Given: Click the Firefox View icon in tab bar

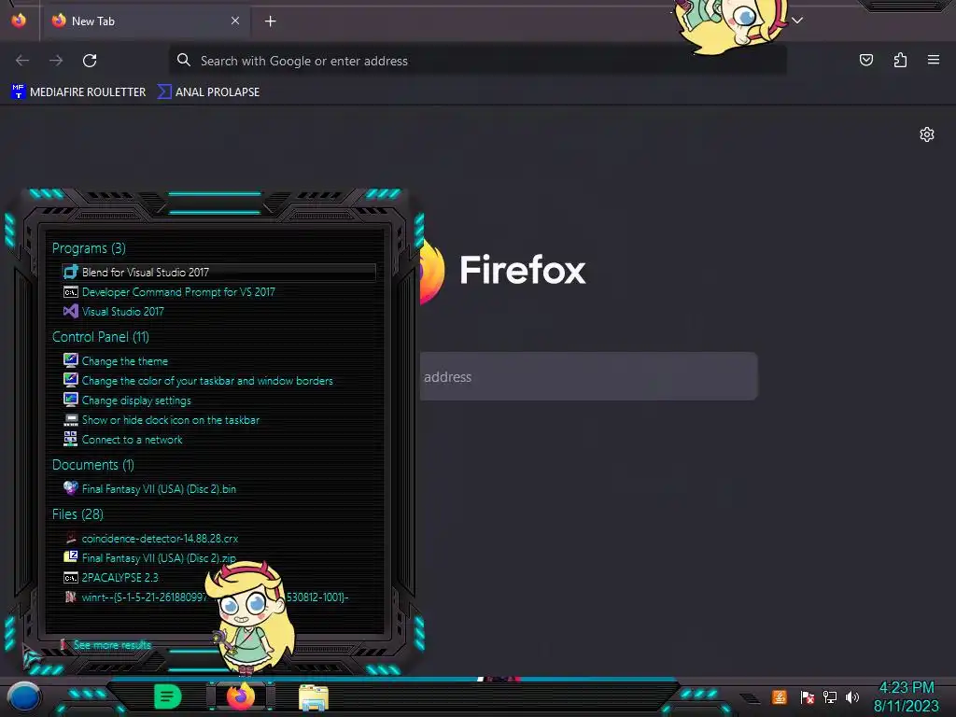Looking at the screenshot, I should tap(19, 21).
